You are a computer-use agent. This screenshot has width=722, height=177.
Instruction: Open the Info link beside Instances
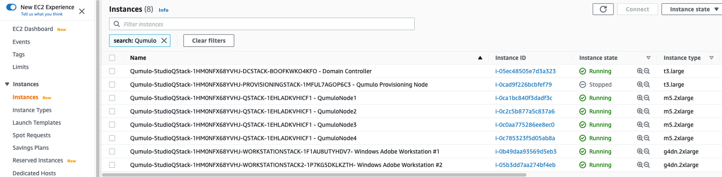tap(164, 10)
